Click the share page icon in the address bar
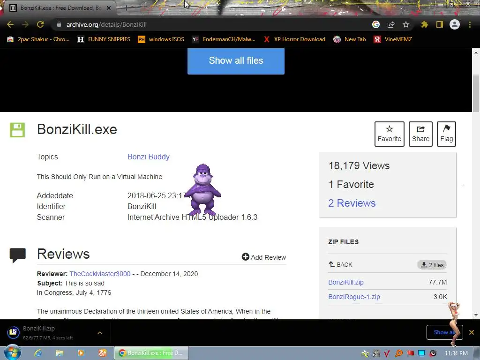The image size is (480, 360). (390, 24)
